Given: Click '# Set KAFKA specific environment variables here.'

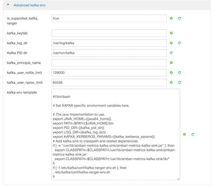Looking at the screenshot, I should [x=91, y=106].
